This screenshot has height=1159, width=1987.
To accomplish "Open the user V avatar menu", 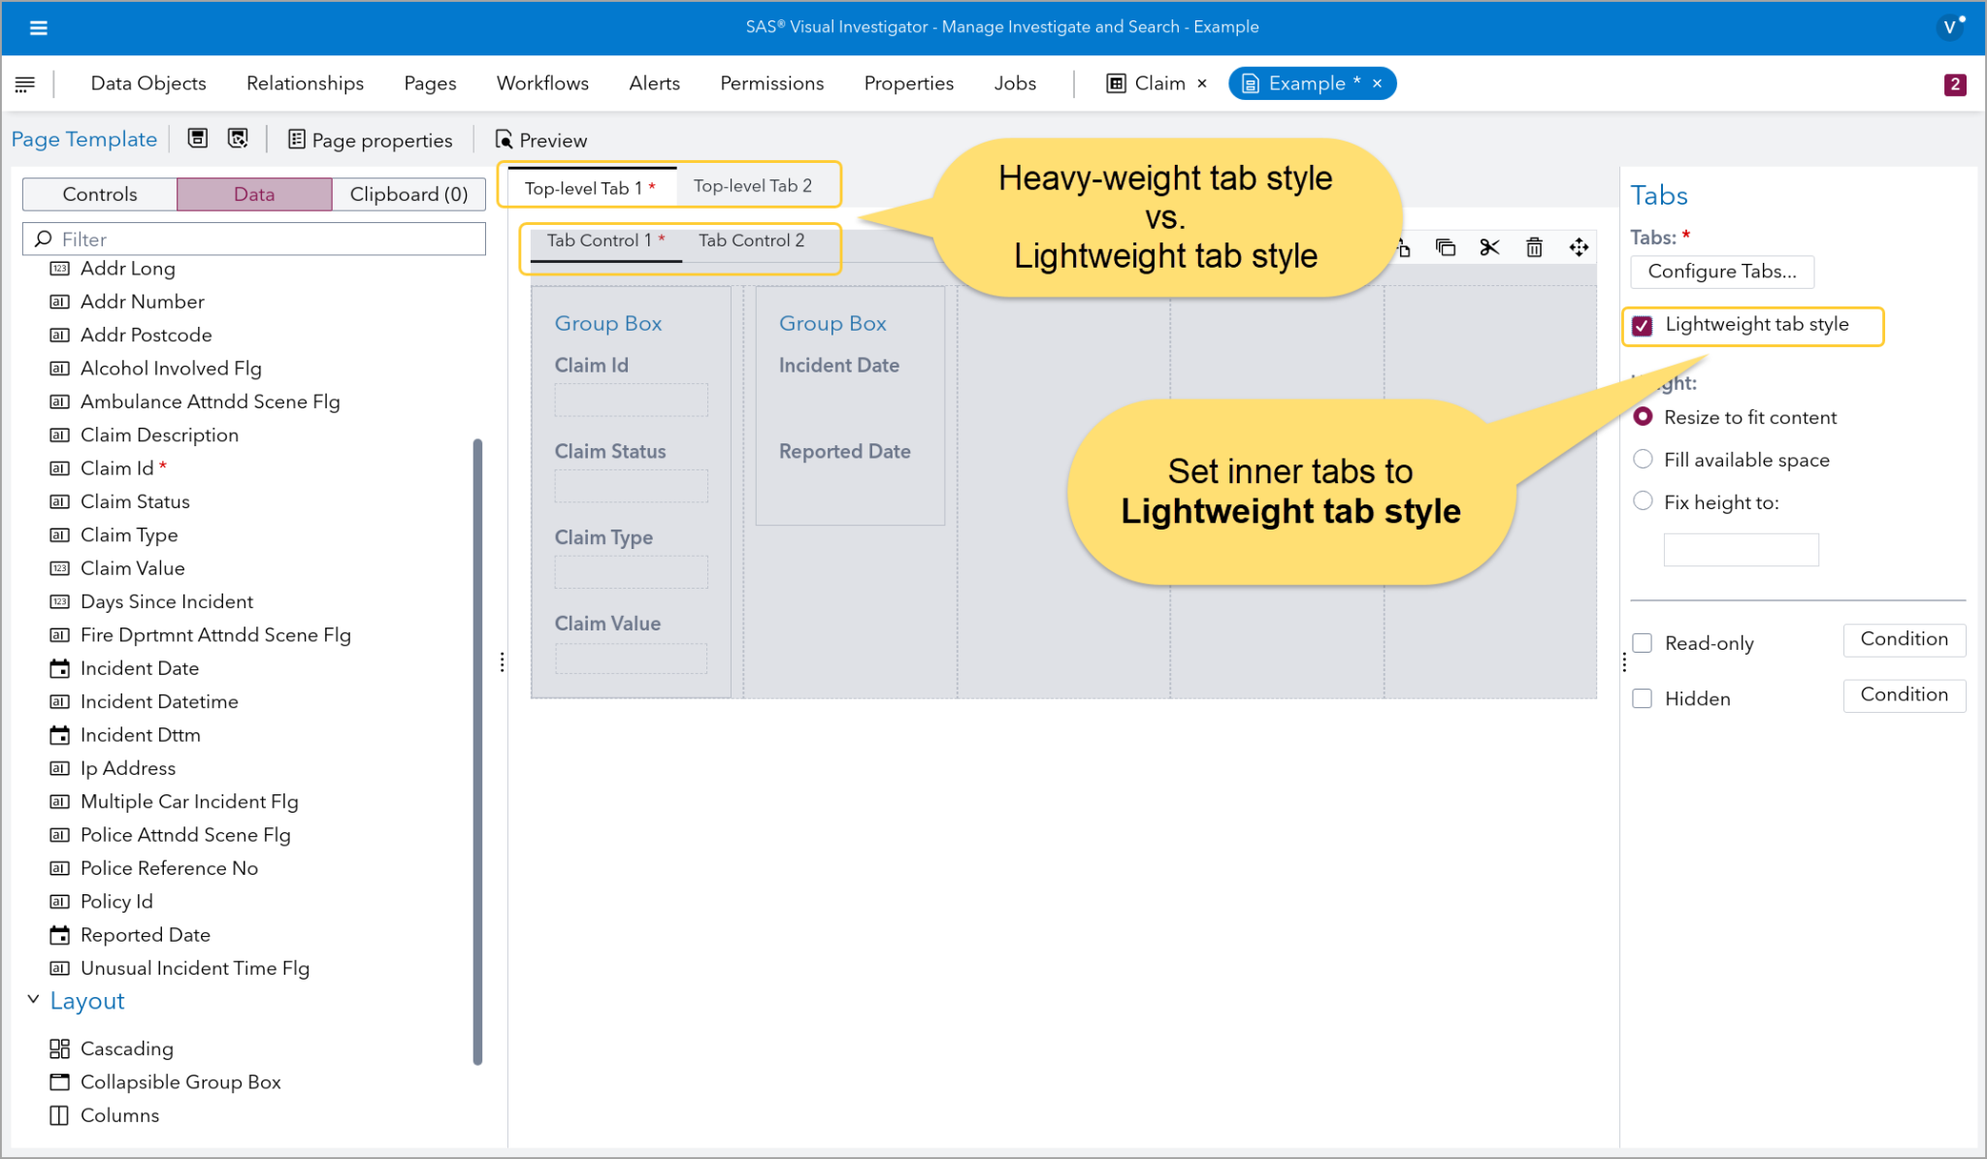I will (x=1950, y=27).
